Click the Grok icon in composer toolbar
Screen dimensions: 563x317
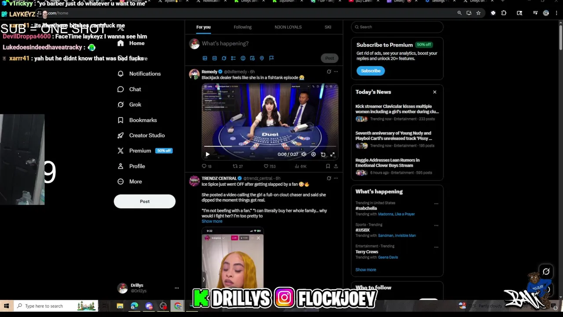224,58
